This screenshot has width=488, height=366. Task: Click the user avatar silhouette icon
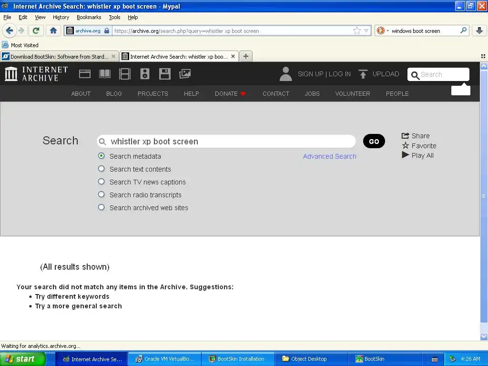(x=285, y=74)
